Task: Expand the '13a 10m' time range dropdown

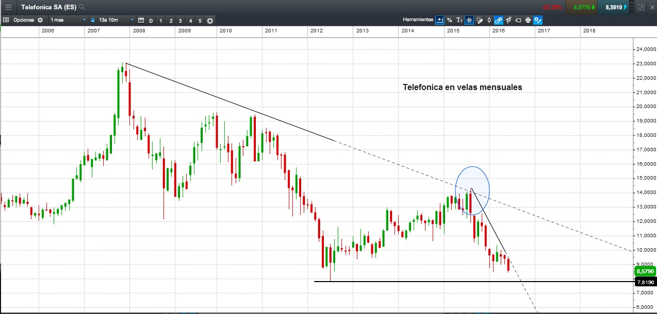Action: 116,20
